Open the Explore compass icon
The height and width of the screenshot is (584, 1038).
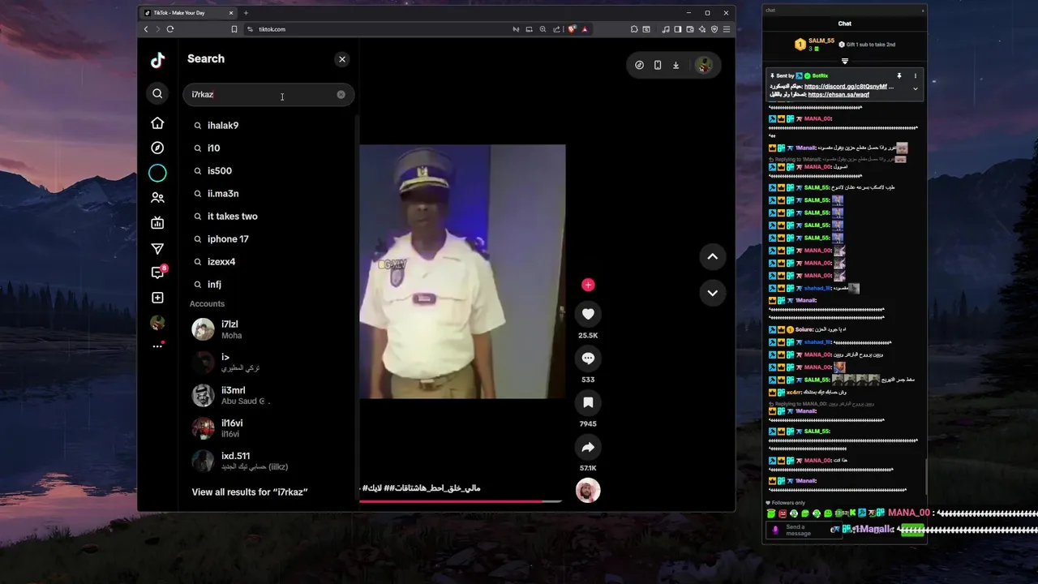point(157,148)
